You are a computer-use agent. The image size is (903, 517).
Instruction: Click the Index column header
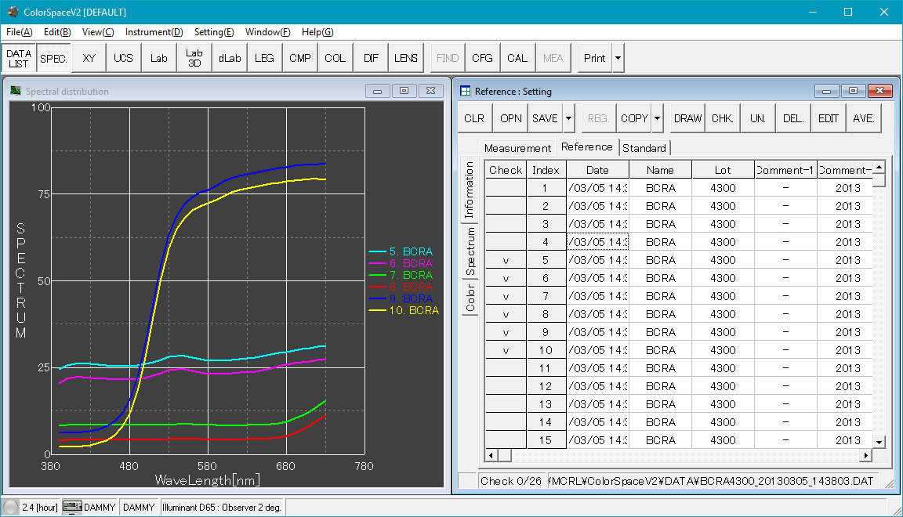(x=546, y=170)
